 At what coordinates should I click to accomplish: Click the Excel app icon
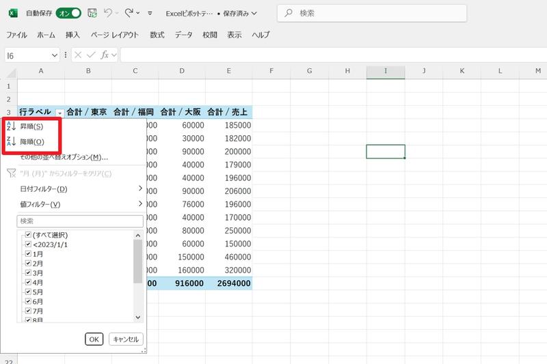[x=13, y=13]
